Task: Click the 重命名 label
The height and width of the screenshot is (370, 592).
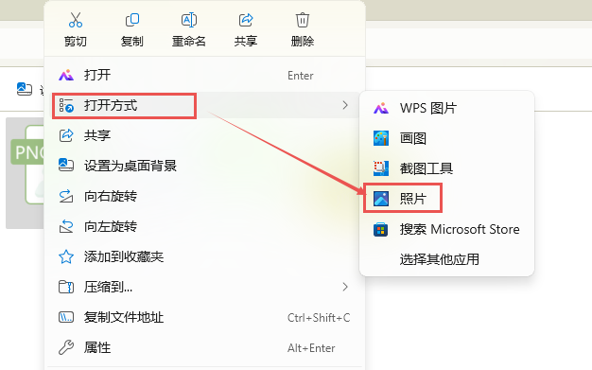Action: click(189, 41)
